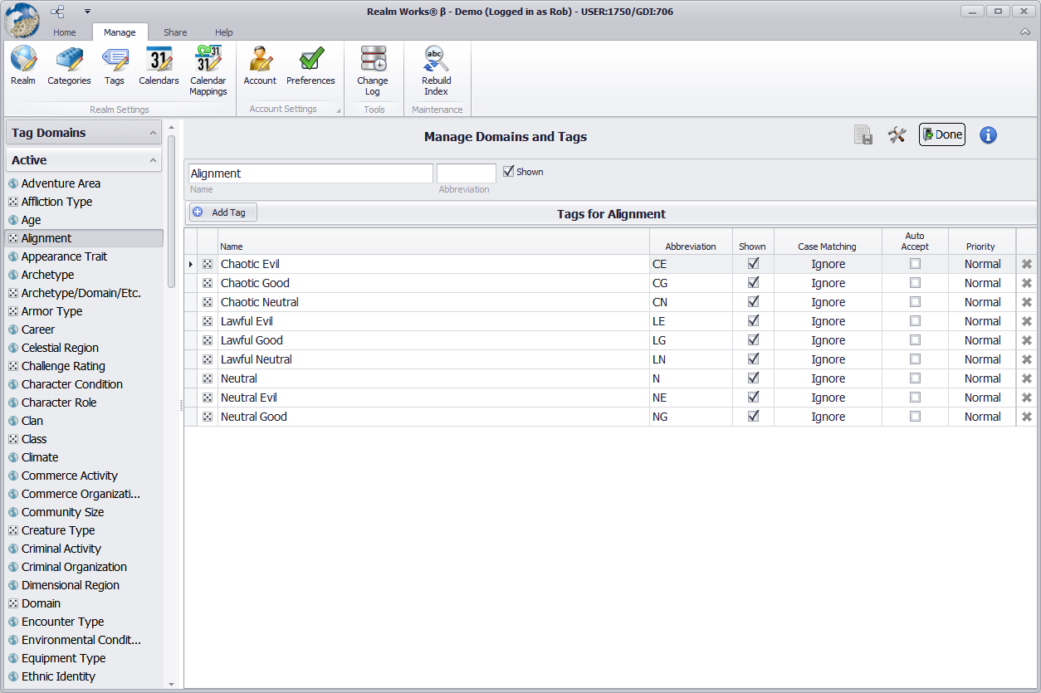This screenshot has width=1041, height=693.
Task: Switch to the Share tab
Action: tap(175, 32)
